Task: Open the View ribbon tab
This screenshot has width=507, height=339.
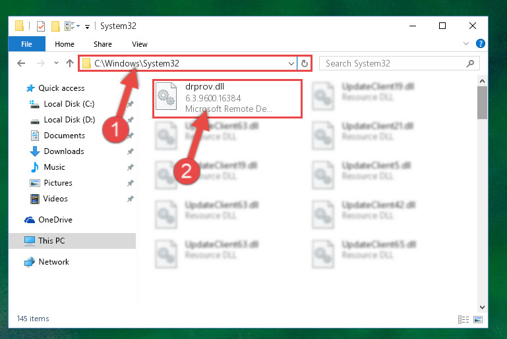Action: click(140, 44)
